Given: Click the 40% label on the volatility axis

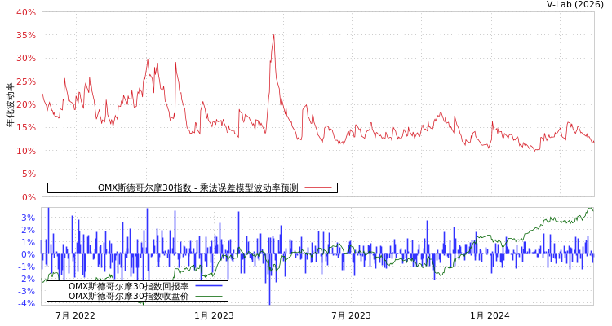Looking at the screenshot, I should pyautogui.click(x=26, y=12).
